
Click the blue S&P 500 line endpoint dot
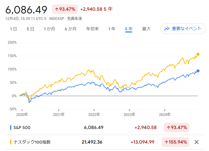click(x=198, y=71)
